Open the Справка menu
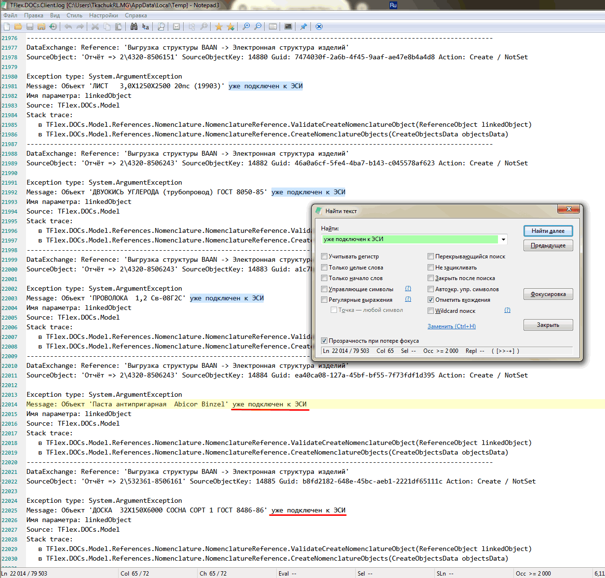Image resolution: width=605 pixels, height=578 pixels. pos(135,15)
